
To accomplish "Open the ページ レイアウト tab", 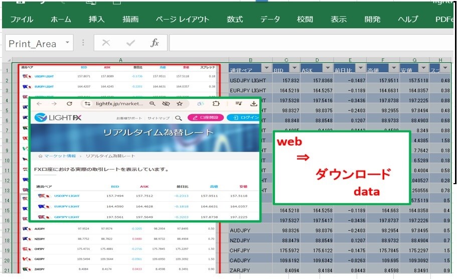I will 183,20.
